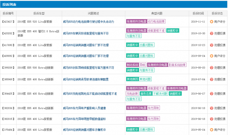Click the date 2019-07-04
This screenshot has width=230, height=135.
click(x=198, y=80)
